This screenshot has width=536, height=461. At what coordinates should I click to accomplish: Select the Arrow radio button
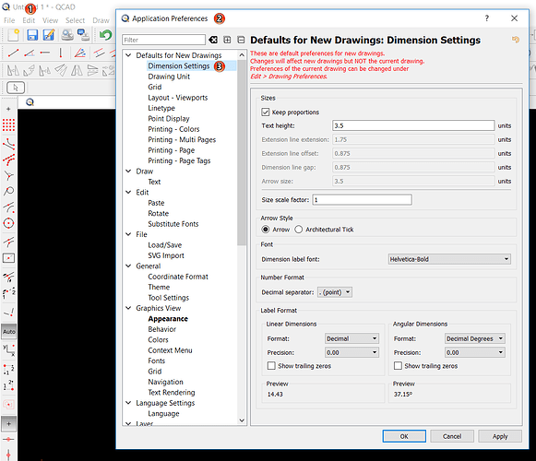tap(266, 230)
